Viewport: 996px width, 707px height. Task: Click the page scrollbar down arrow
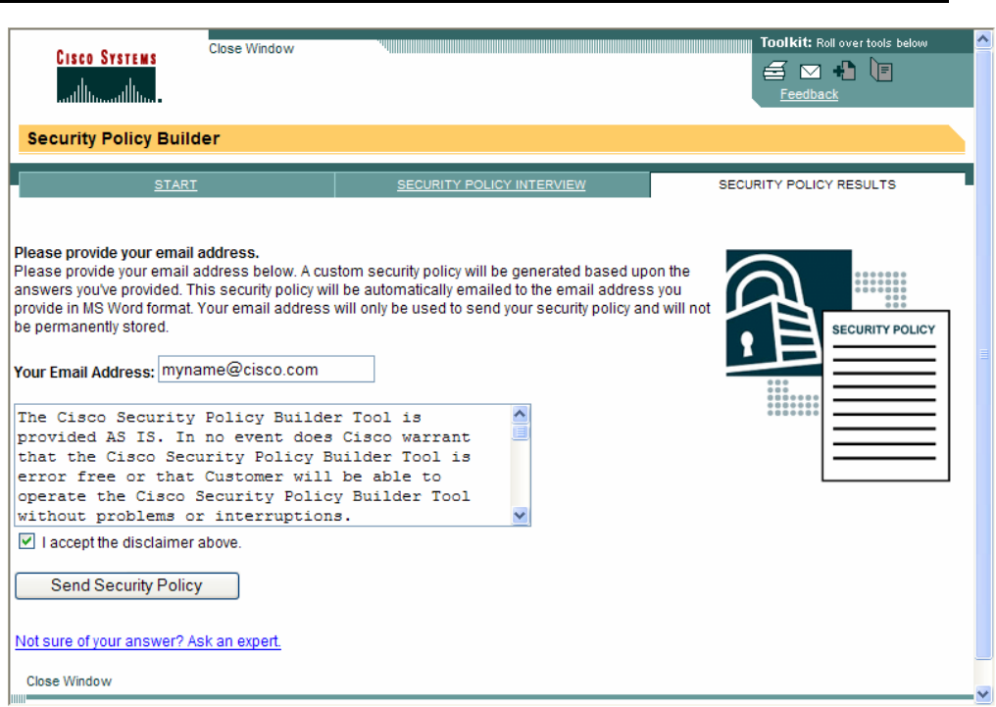point(983,694)
